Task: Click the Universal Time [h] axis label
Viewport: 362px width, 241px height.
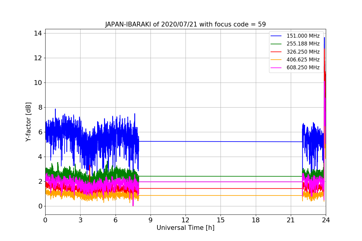Action: (186, 228)
